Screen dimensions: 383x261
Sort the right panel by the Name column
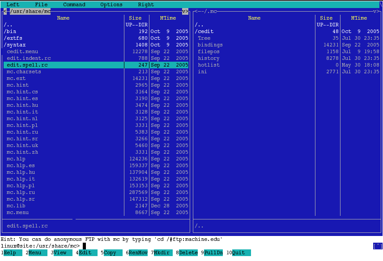pos(254,18)
